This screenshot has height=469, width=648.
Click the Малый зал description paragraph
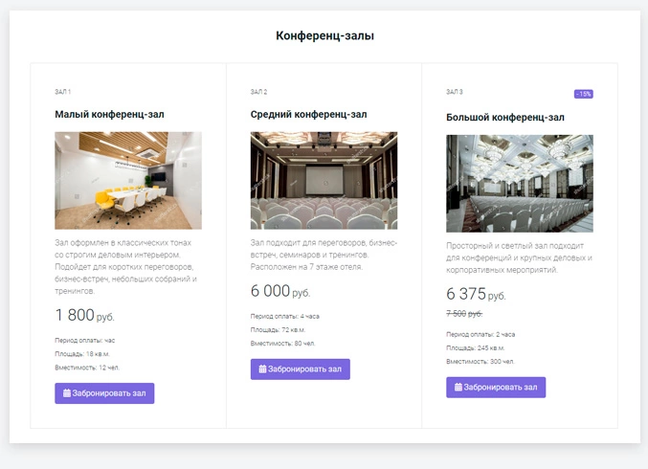pyautogui.click(x=126, y=267)
